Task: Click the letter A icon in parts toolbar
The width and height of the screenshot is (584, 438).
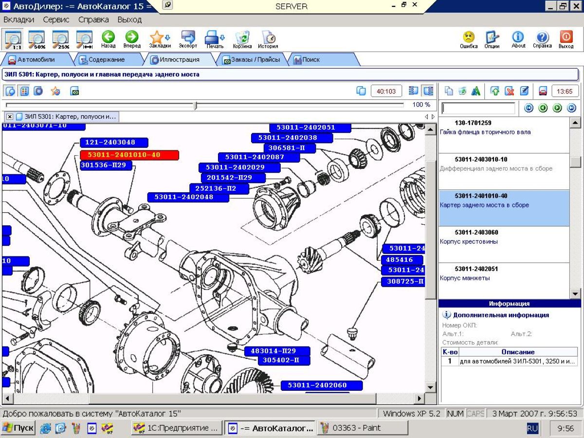Action: click(x=476, y=91)
